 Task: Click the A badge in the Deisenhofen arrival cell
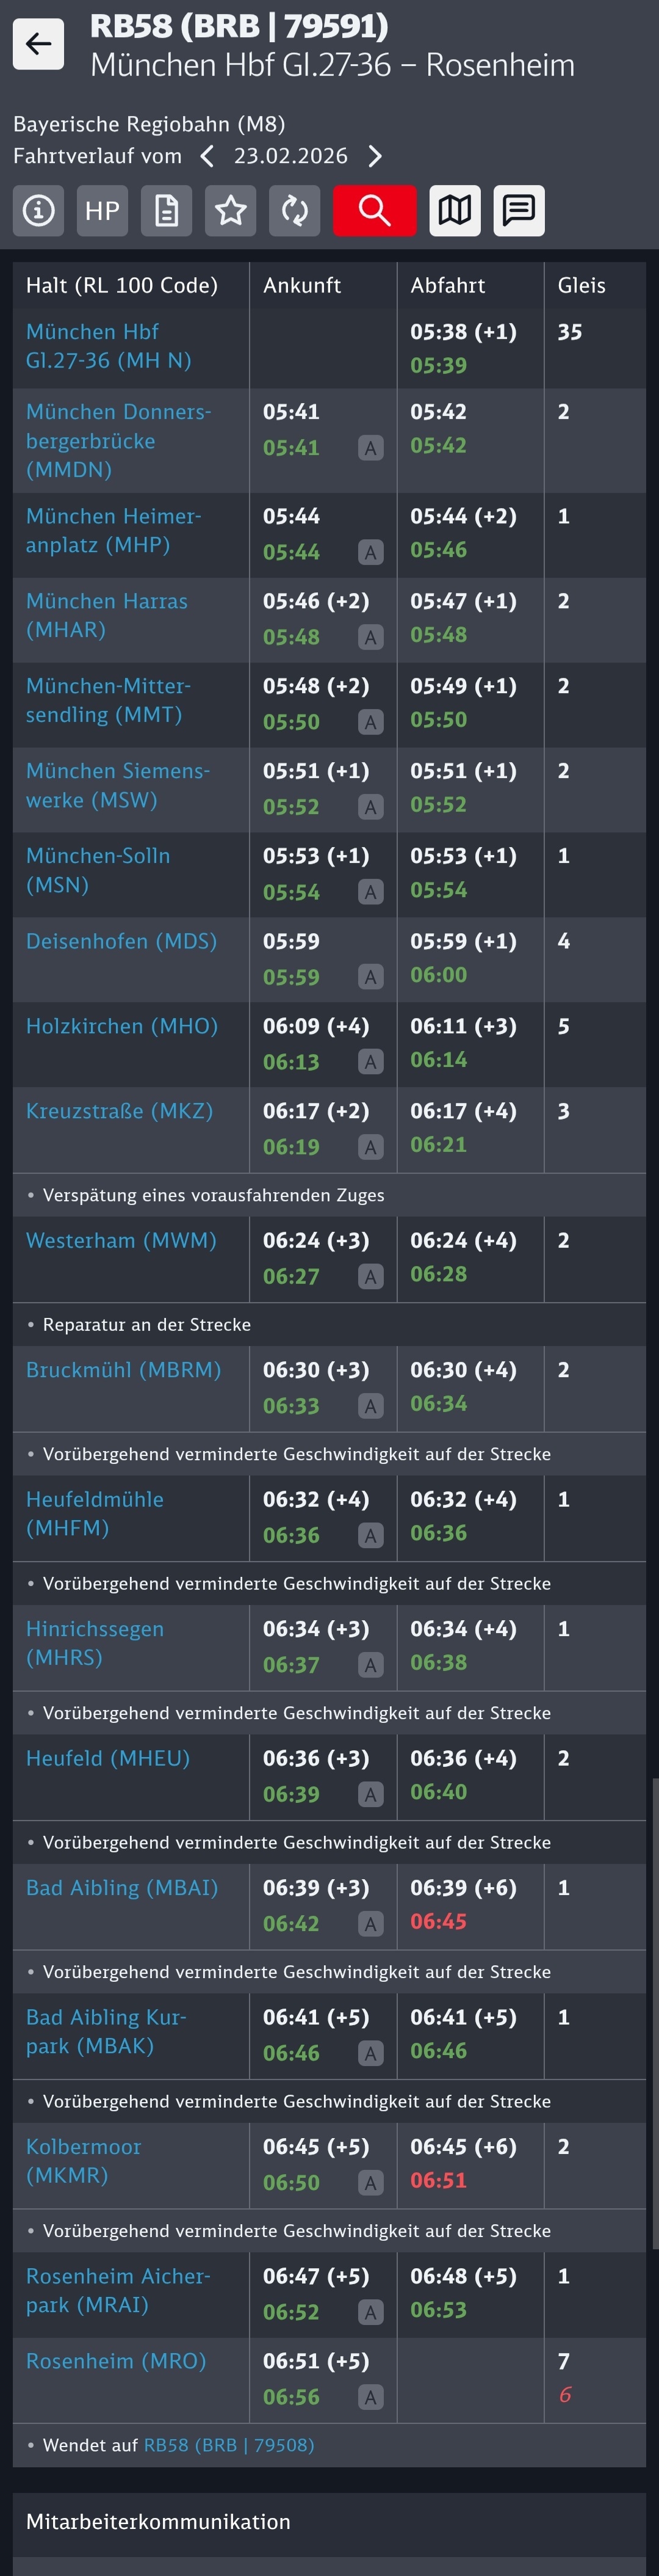click(370, 977)
